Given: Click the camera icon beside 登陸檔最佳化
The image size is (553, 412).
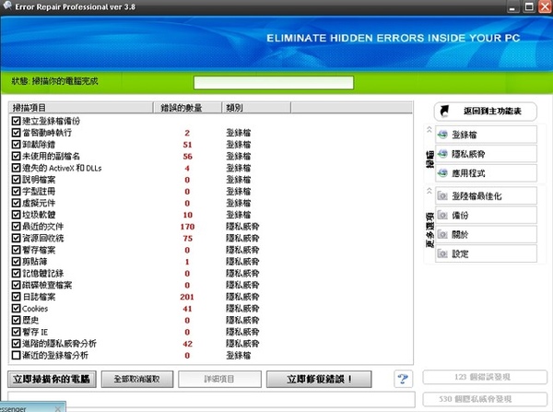Looking at the screenshot, I should pyautogui.click(x=442, y=196).
